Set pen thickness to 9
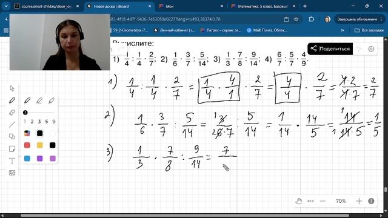This screenshot has height=218, width=388. pyautogui.click(x=54, y=121)
